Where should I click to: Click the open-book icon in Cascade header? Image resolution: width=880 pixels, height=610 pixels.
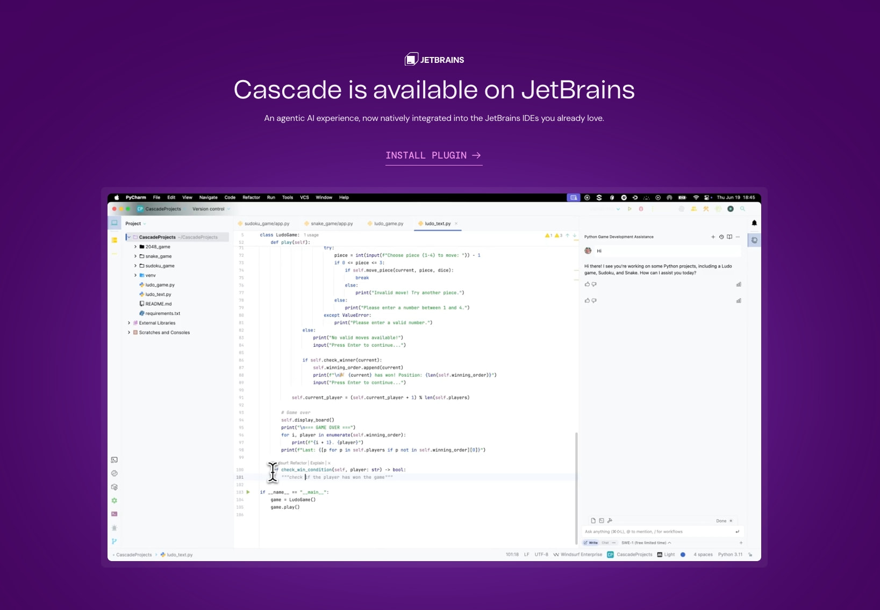click(x=729, y=237)
